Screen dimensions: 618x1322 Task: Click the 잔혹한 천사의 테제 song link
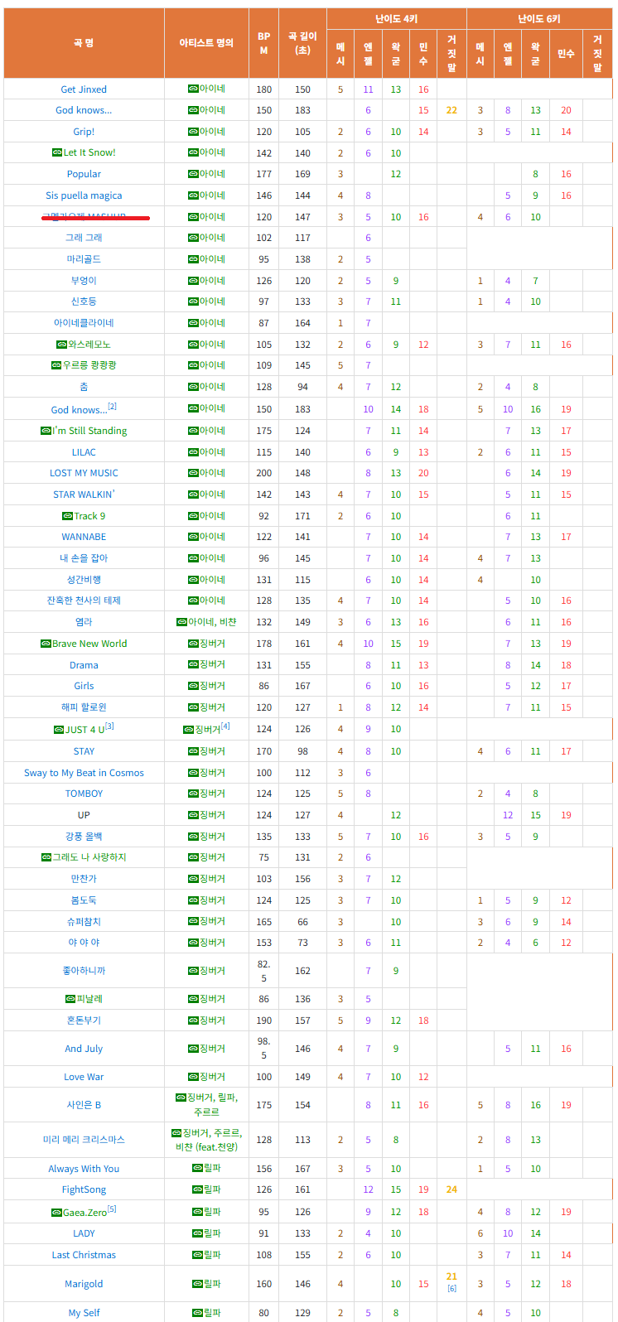coord(84,601)
